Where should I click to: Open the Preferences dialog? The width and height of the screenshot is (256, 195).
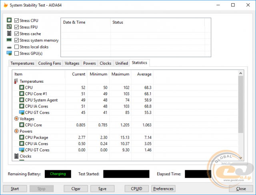163,189
